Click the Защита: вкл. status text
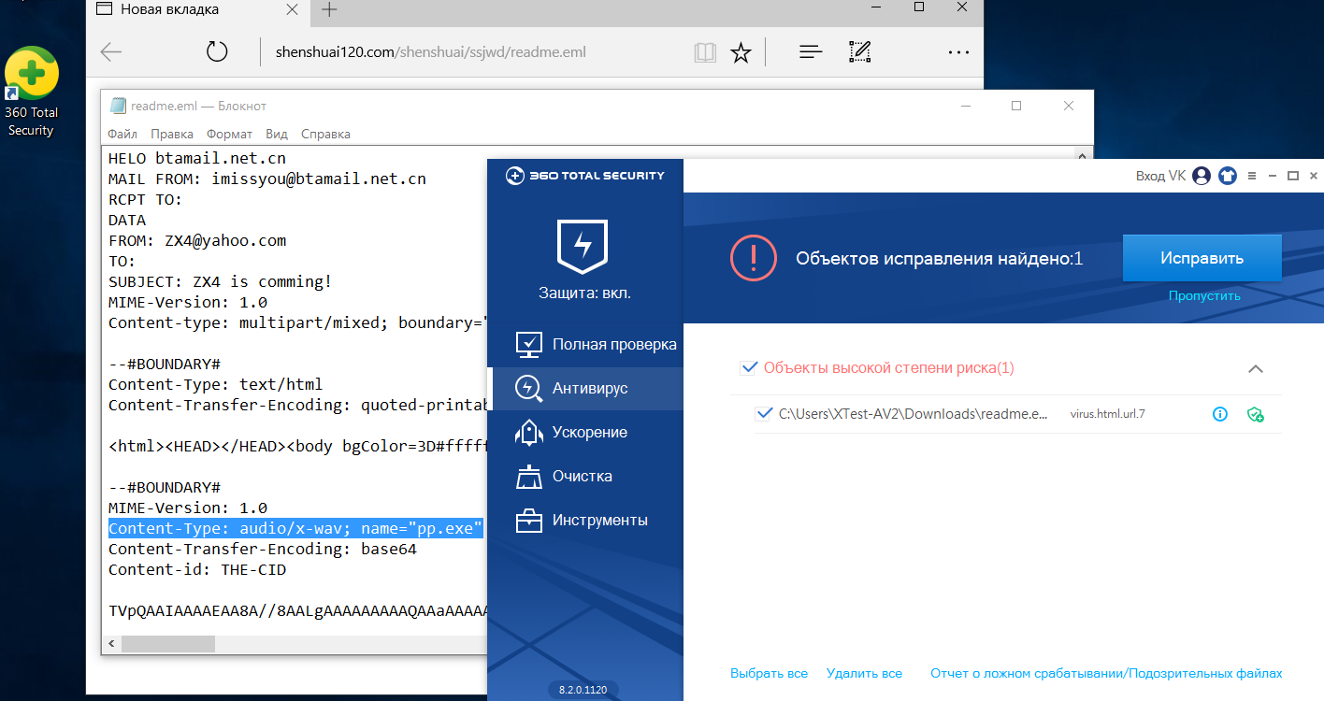 point(585,293)
